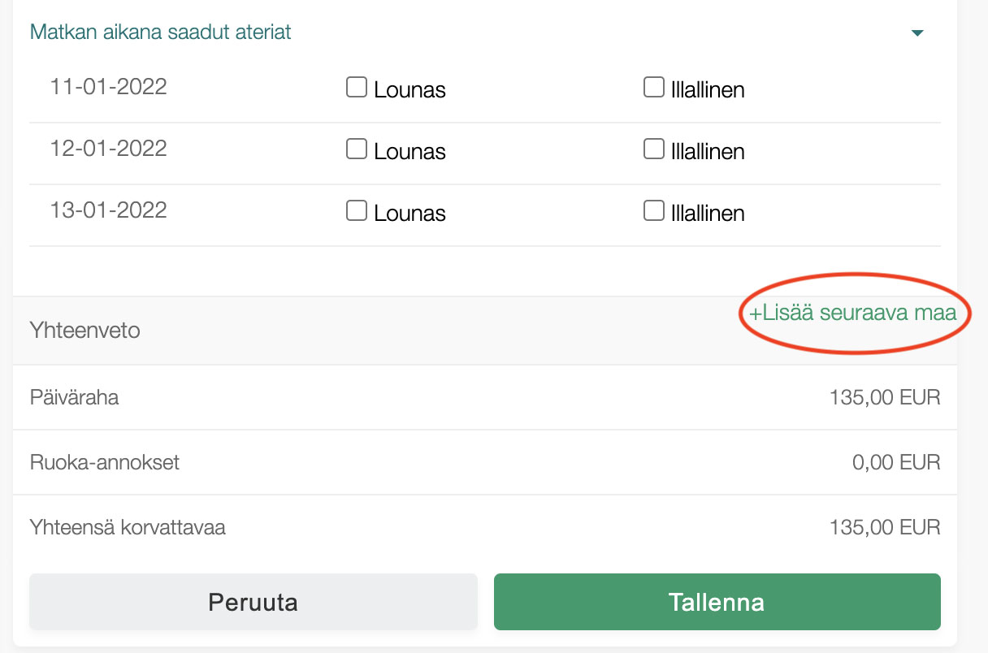Collapse the Matkan aikana saadut ateriat arrow
This screenshot has height=653, width=988.
pyautogui.click(x=917, y=33)
